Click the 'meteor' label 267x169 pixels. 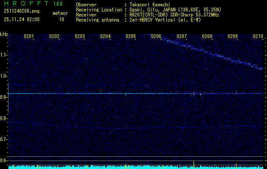[60, 13]
